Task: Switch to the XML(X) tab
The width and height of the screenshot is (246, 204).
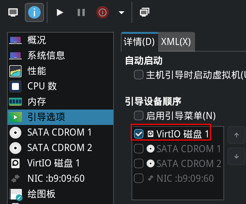Action: click(x=176, y=42)
